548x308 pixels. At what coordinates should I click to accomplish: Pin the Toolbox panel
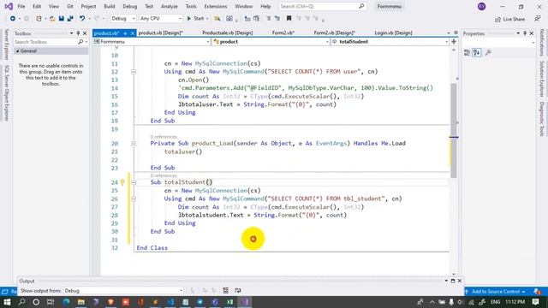(78, 33)
